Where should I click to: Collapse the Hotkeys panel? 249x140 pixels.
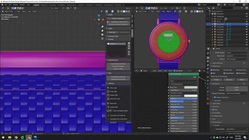click(110, 83)
